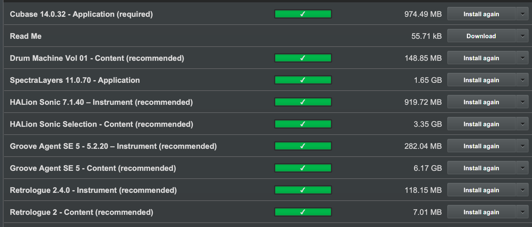
Task: Download the Read Me file
Action: 481,36
